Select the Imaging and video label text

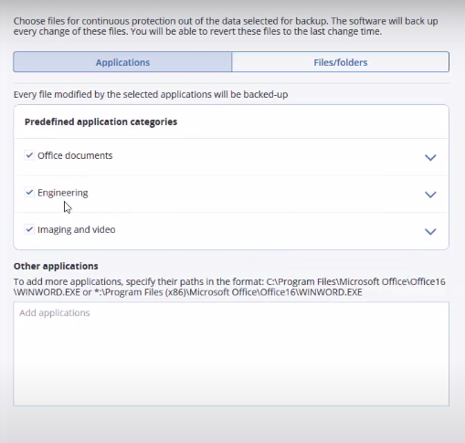(x=77, y=229)
